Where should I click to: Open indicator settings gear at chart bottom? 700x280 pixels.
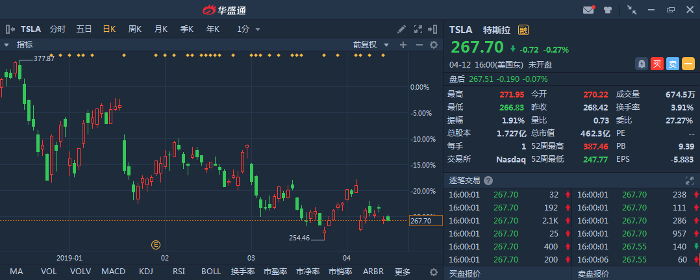(x=434, y=272)
